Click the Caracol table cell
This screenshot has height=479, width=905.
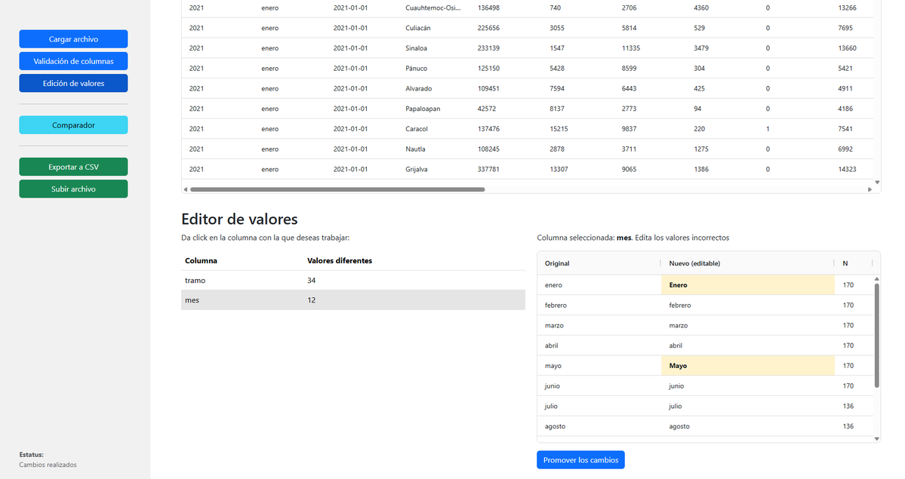point(434,129)
